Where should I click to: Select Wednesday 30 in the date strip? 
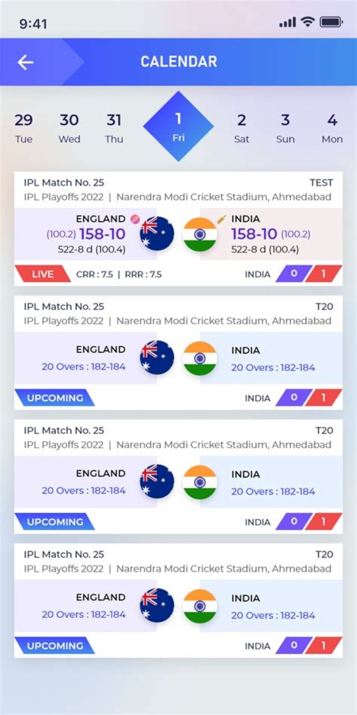[x=69, y=127]
